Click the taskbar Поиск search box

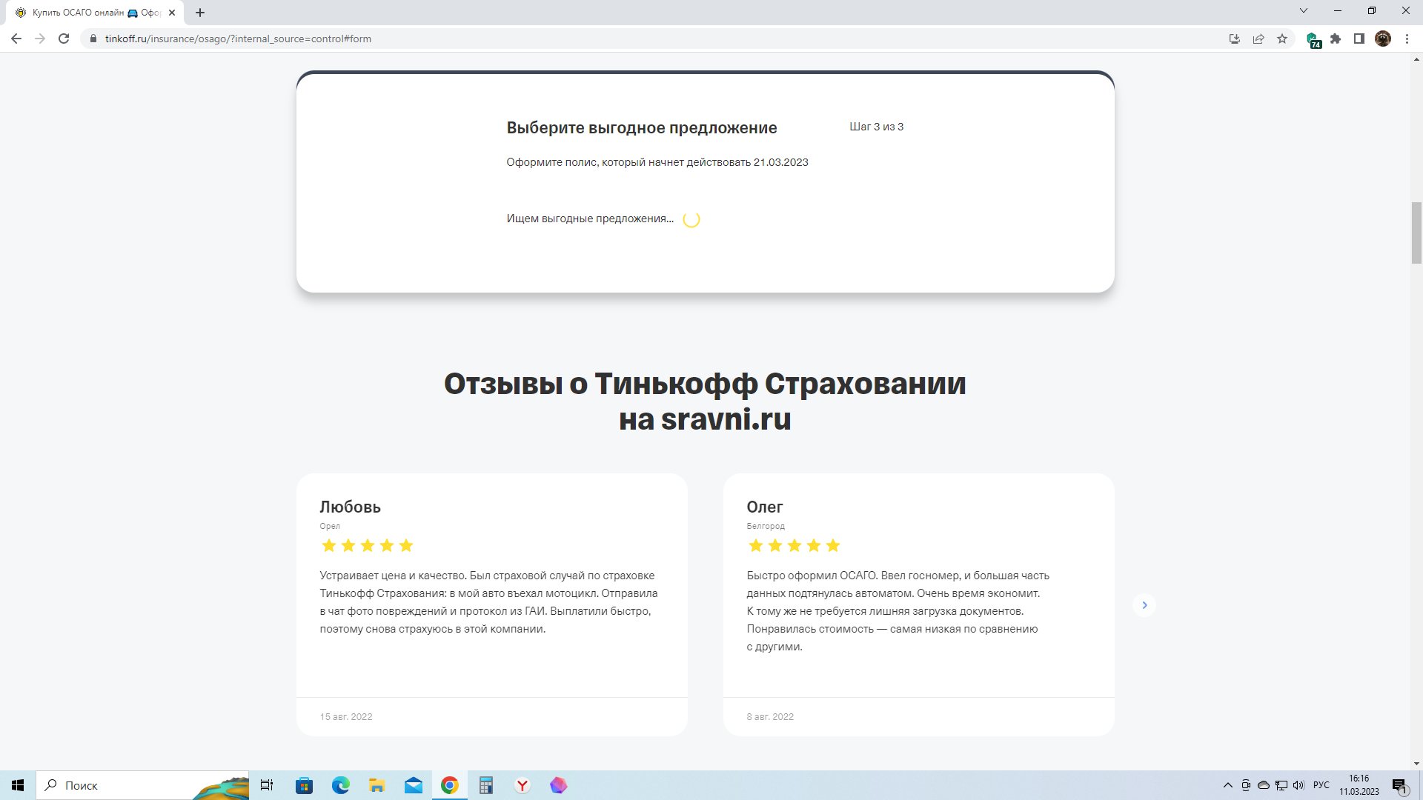point(142,785)
